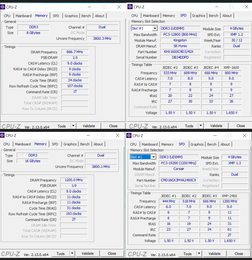252x260 pixels.
Task: Click the bottom Close button in the Kingston SPD window
Action: [x=241, y=126]
